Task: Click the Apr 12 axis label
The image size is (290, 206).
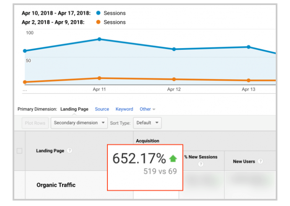Action: [174, 89]
